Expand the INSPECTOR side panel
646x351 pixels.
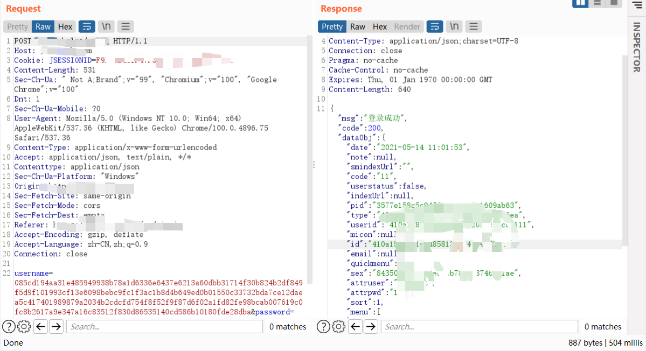tap(637, 47)
